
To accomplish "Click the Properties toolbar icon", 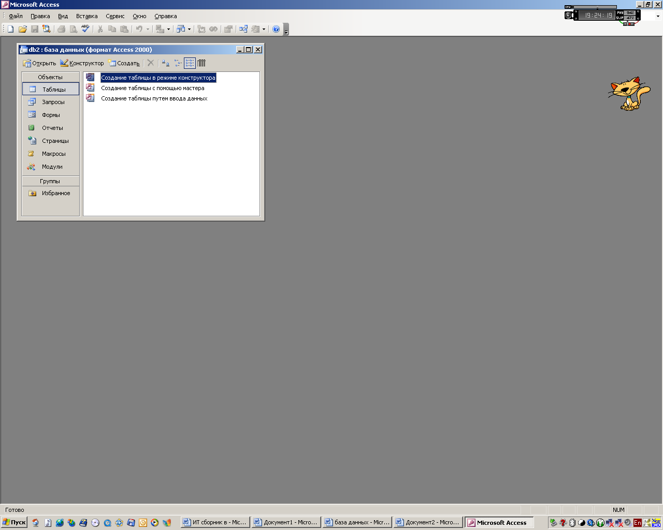I will (228, 29).
